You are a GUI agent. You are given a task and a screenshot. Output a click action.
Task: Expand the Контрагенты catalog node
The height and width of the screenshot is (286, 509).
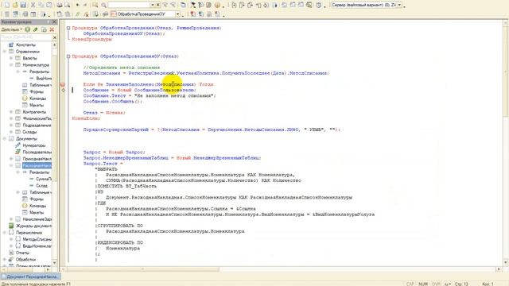point(11,112)
